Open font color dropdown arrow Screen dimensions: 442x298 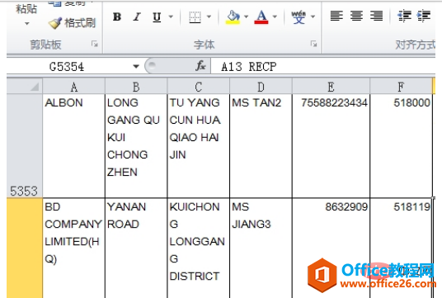pos(275,17)
